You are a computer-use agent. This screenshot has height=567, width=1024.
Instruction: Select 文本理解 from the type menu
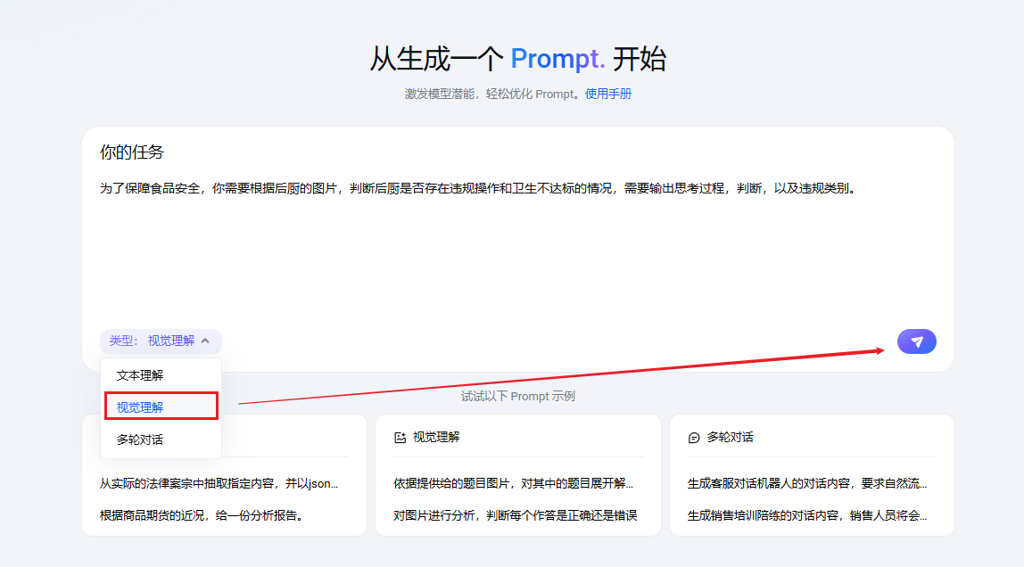coord(161,375)
